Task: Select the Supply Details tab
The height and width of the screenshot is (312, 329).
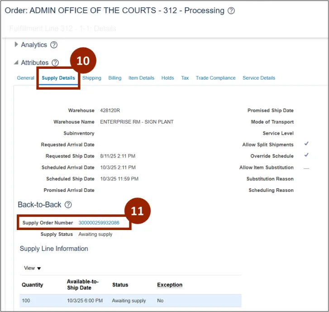Action: (x=58, y=78)
